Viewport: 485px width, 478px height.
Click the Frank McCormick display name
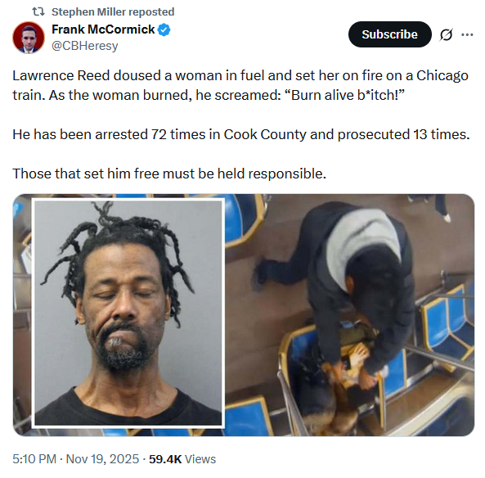(x=103, y=29)
